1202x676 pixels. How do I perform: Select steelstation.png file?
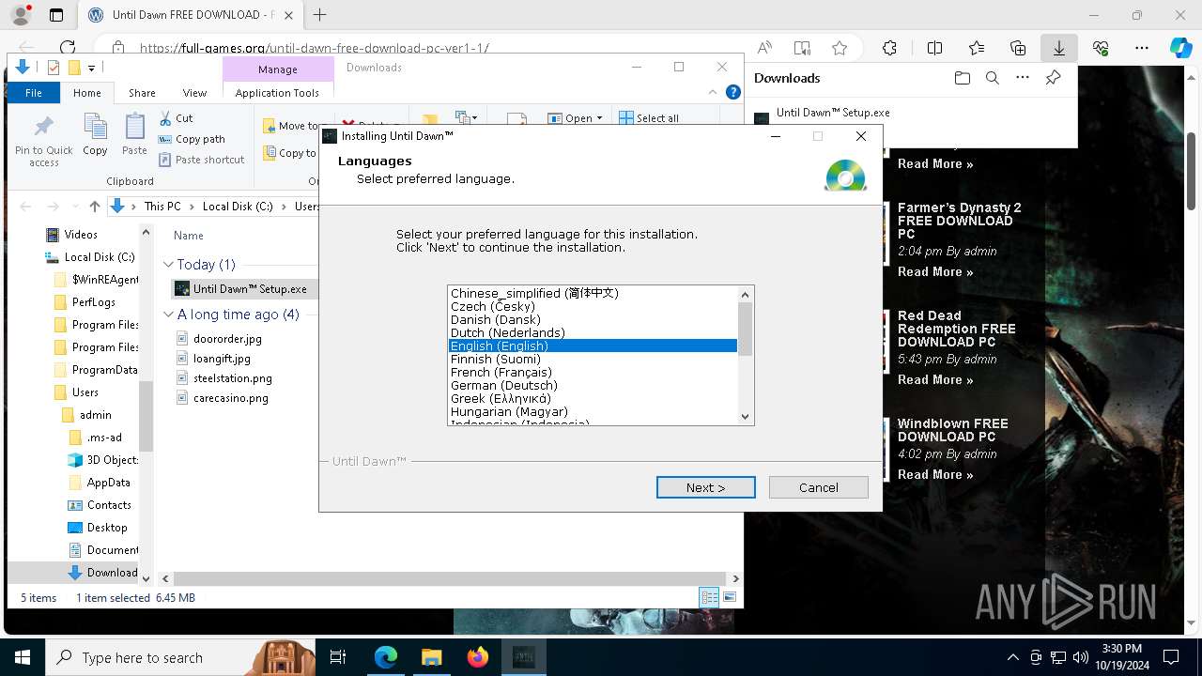[232, 378]
